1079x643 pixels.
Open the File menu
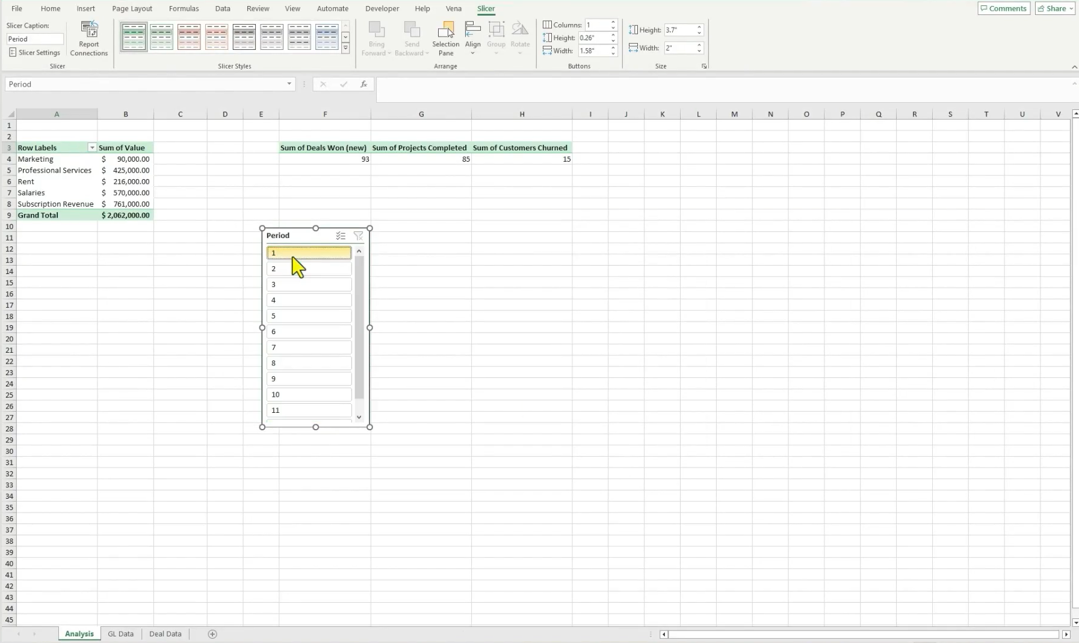point(17,8)
